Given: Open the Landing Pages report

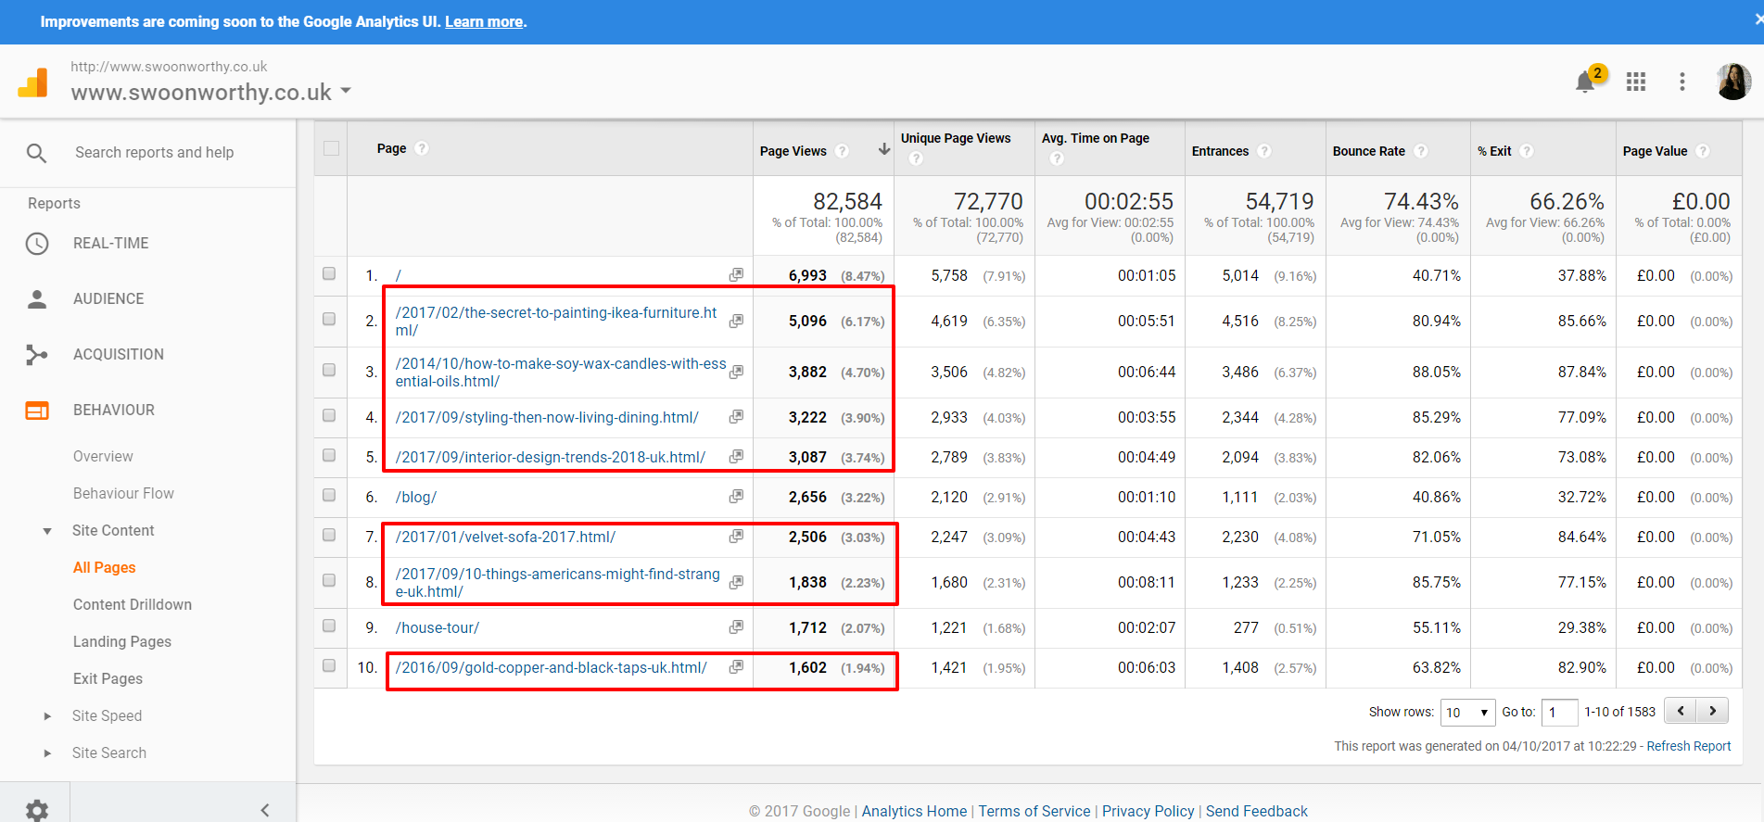Looking at the screenshot, I should [122, 641].
